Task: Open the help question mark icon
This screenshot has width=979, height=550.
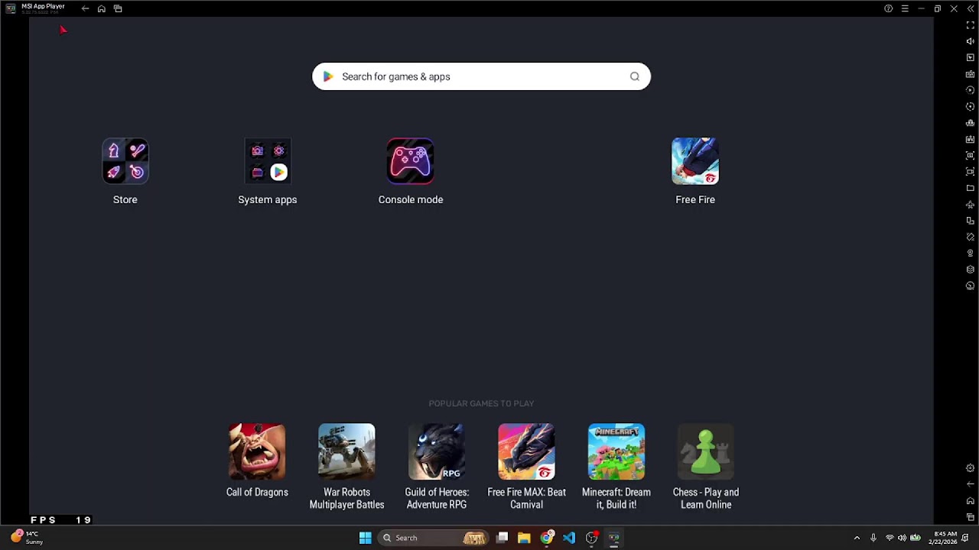Action: tap(888, 8)
